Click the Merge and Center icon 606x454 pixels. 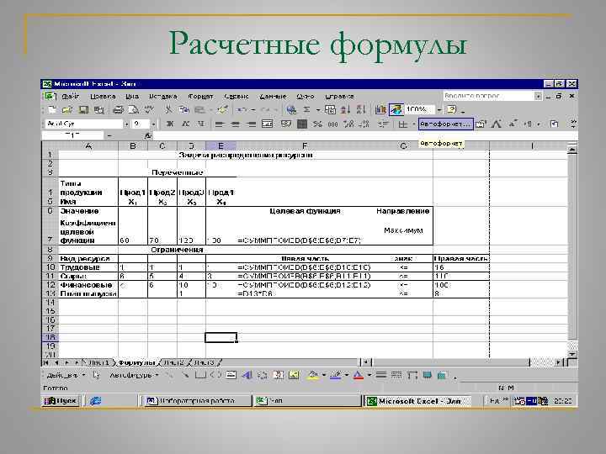(x=267, y=124)
